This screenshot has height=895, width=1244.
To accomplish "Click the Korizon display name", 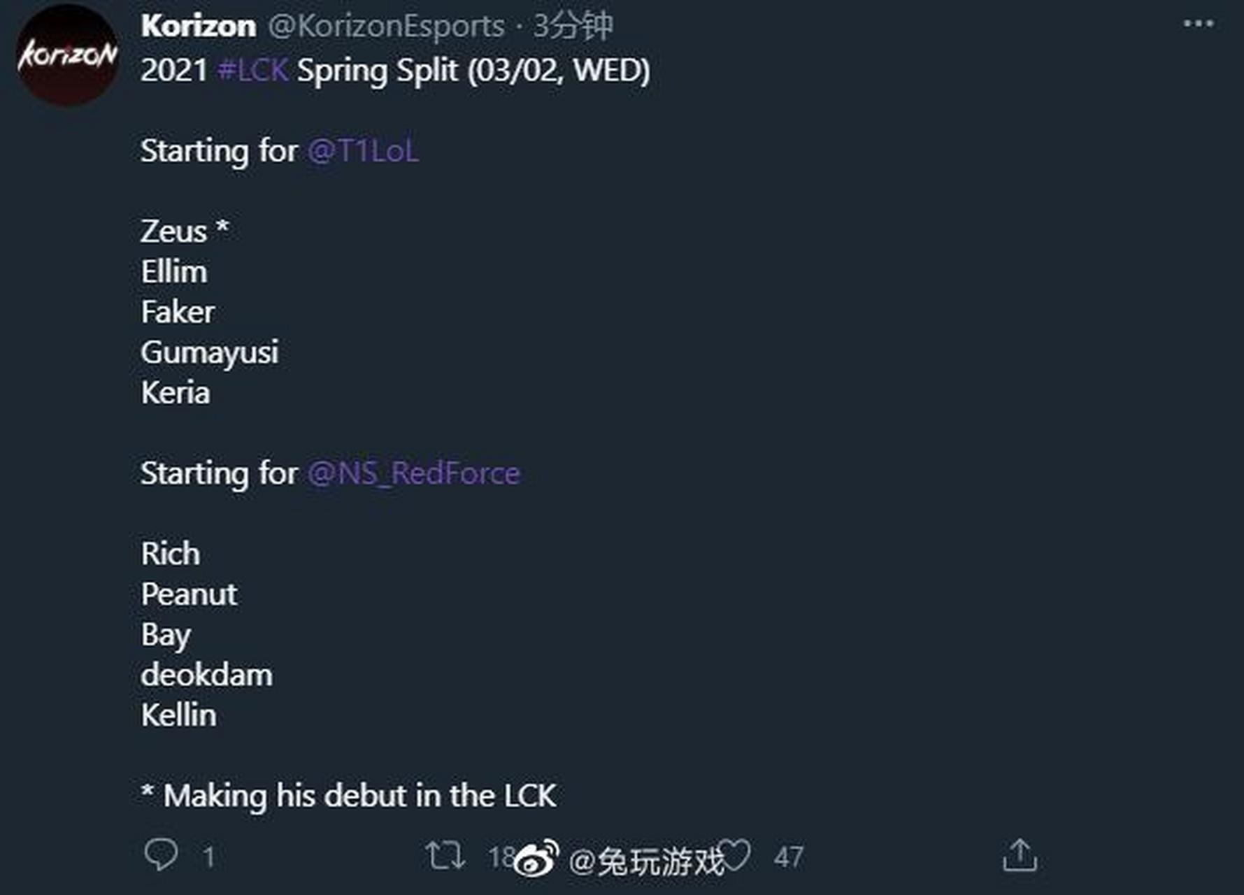I will click(x=198, y=26).
